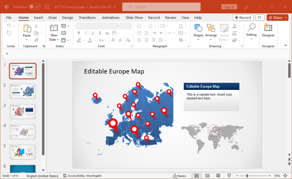This screenshot has height=179, width=292.
Task: Toggle AutoSave switch
Action: (x=35, y=7)
